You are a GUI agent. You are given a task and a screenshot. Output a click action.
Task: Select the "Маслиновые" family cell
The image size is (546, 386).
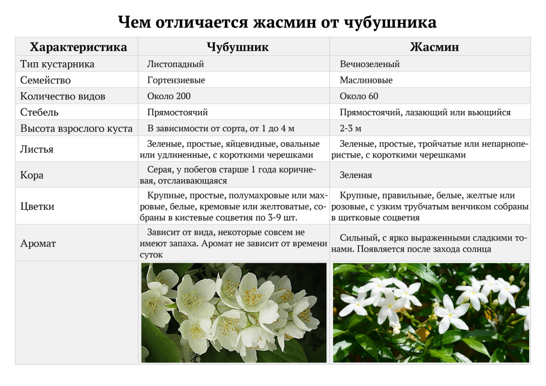(x=366, y=80)
